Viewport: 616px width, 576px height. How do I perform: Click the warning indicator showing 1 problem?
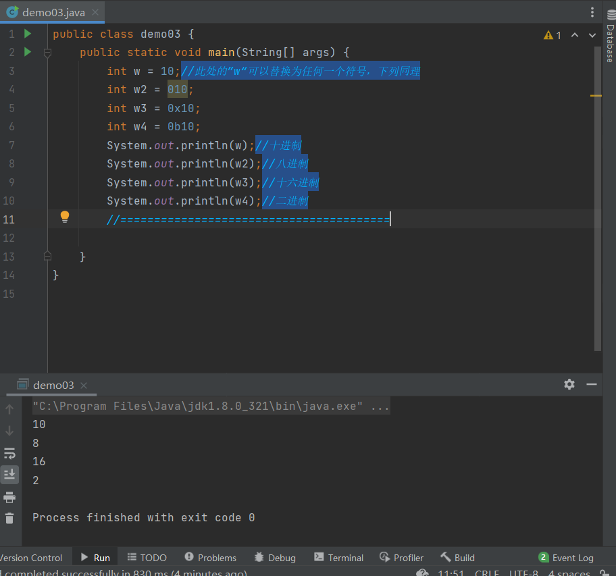[x=552, y=35]
